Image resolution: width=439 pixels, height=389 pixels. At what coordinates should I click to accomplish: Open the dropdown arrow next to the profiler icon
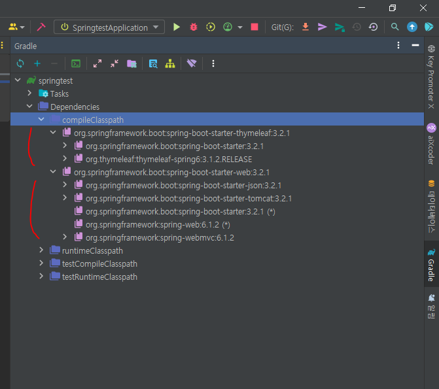click(x=240, y=27)
